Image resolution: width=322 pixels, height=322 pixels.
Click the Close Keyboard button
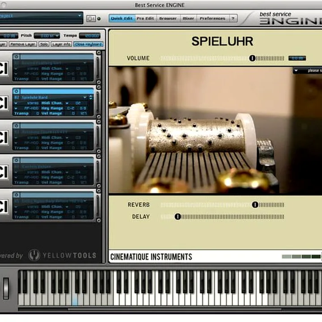point(88,44)
